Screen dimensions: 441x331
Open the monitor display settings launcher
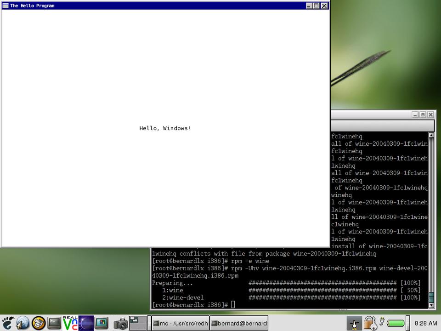point(102,323)
